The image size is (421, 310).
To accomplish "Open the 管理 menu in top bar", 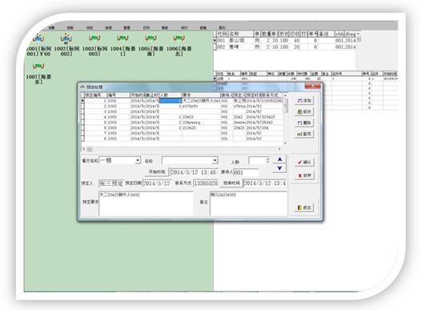I will click(x=126, y=28).
